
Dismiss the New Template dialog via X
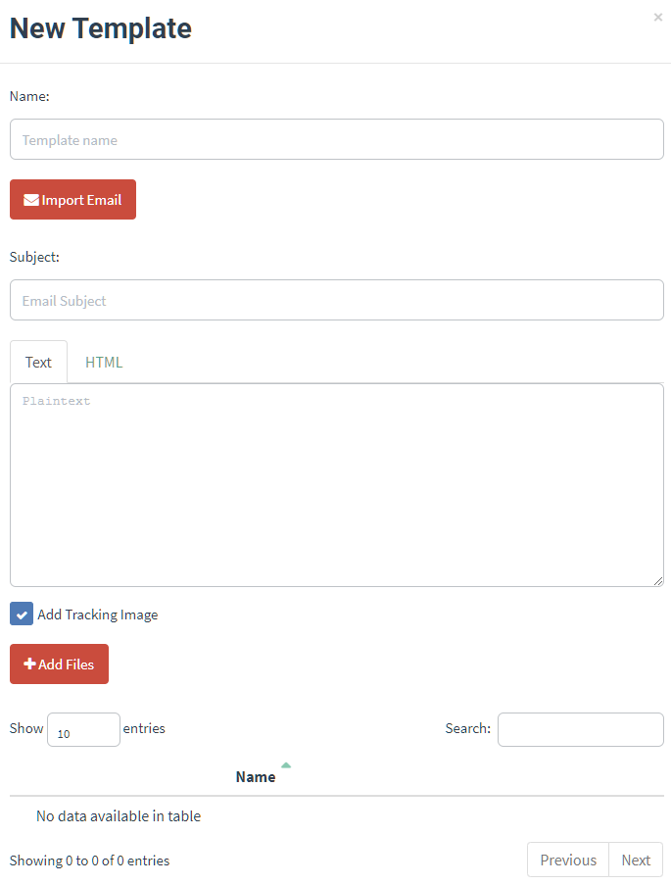pos(657,17)
